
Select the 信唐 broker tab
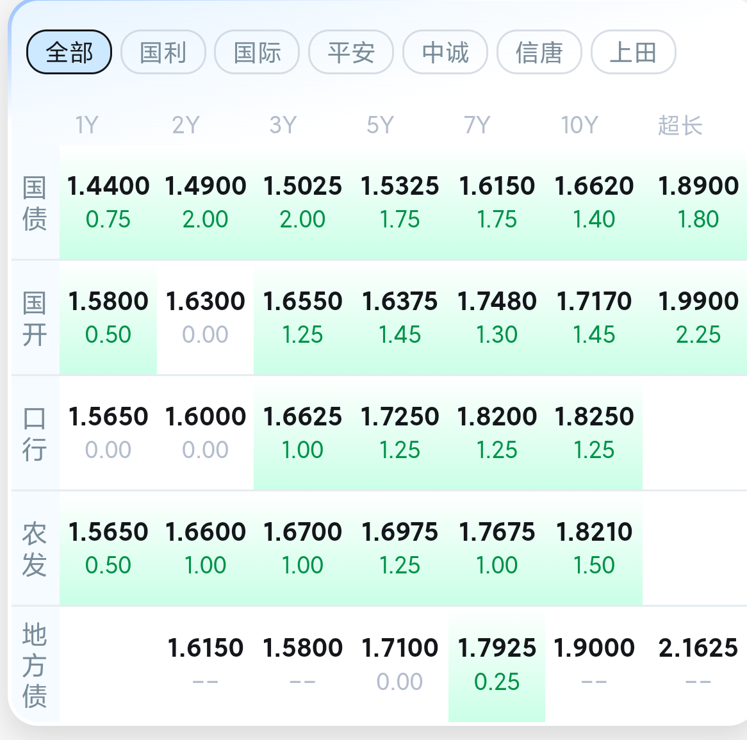539,52
